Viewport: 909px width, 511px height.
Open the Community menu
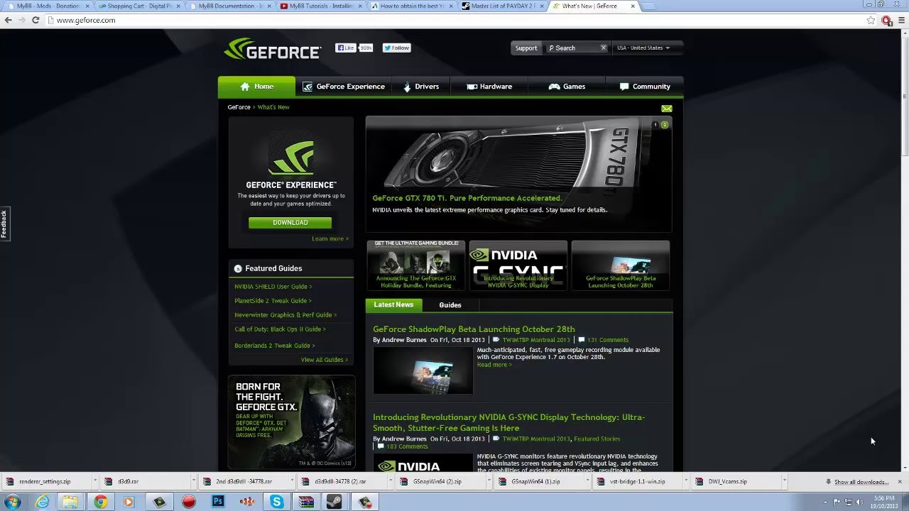[645, 87]
